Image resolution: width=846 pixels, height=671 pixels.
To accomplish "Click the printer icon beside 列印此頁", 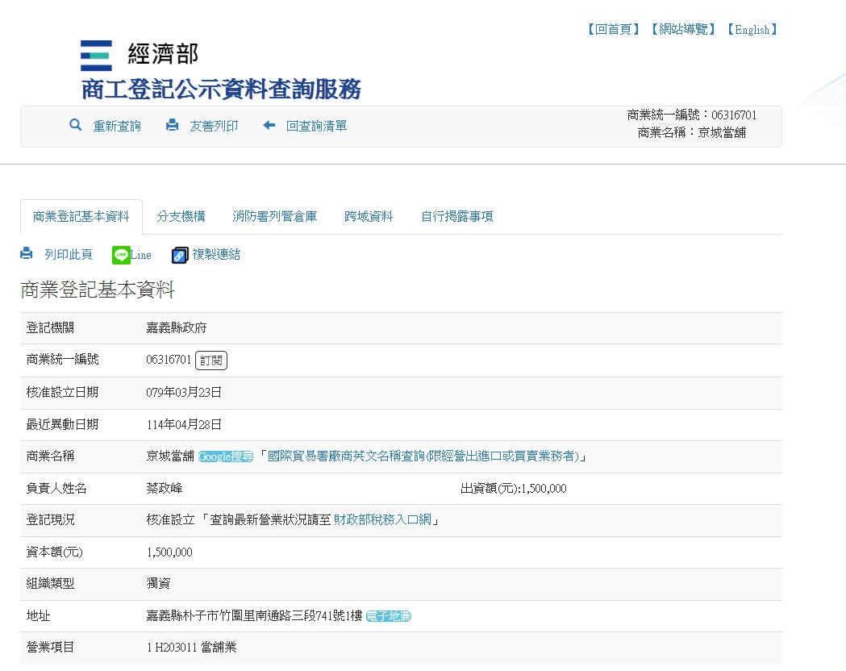I will tap(27, 253).
